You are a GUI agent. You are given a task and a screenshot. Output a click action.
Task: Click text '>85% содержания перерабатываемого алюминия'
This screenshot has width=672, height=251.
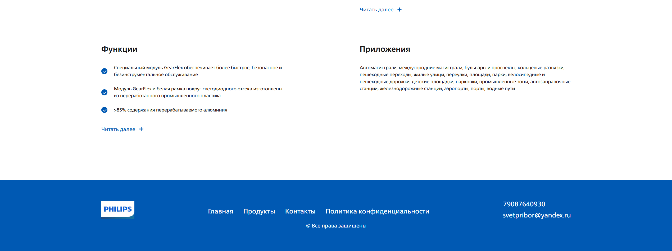pyautogui.click(x=170, y=110)
